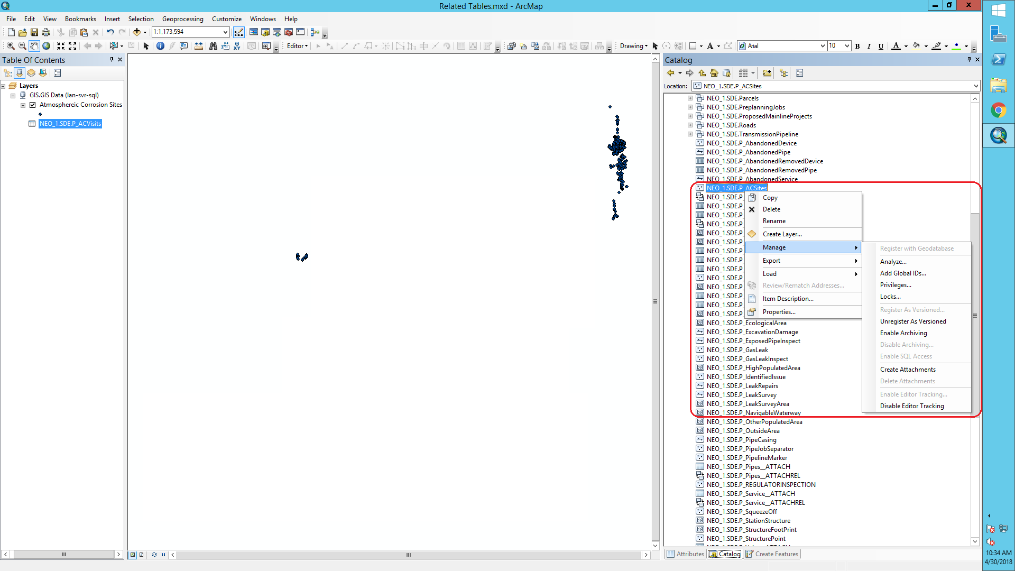Open fill color picker dropdown
Screen dimensions: 1015x571
[x=926, y=46]
